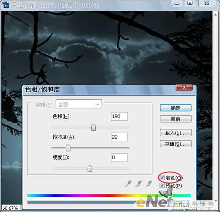This screenshot has width=220, height=212.
Task: Click the Photoshop document icon in title bar
Action: coord(6,5)
